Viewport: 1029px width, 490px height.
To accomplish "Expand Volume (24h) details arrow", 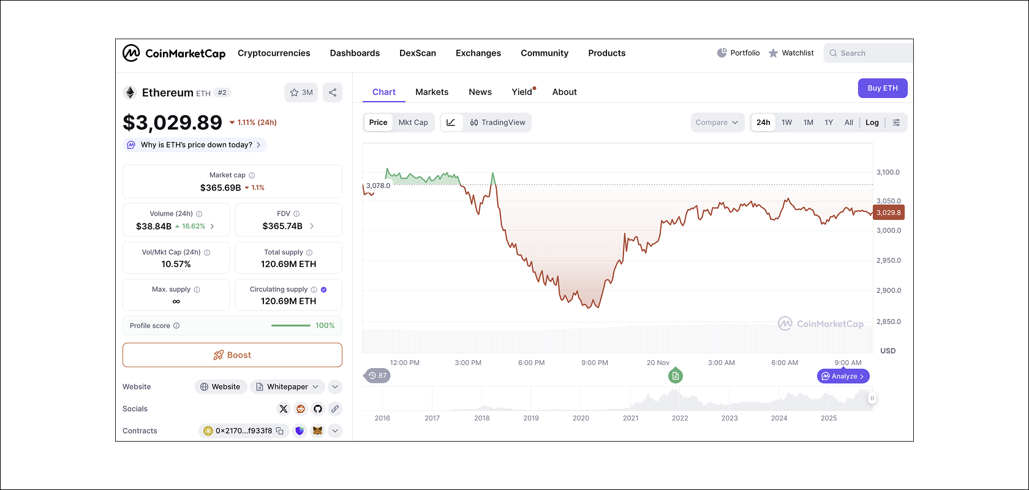I will point(213,226).
